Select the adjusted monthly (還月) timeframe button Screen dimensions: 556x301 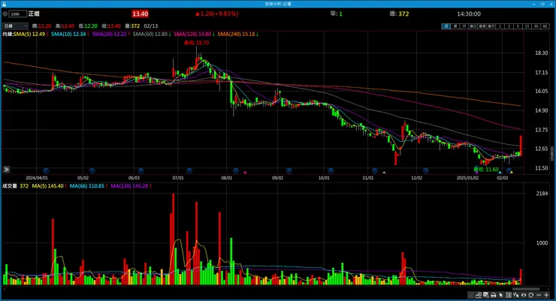(x=491, y=26)
